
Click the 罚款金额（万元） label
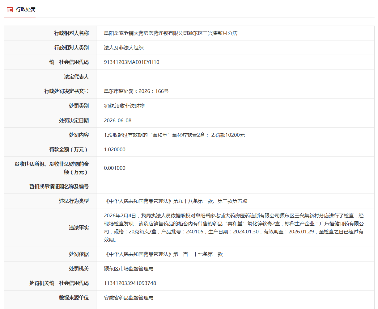point(69,149)
